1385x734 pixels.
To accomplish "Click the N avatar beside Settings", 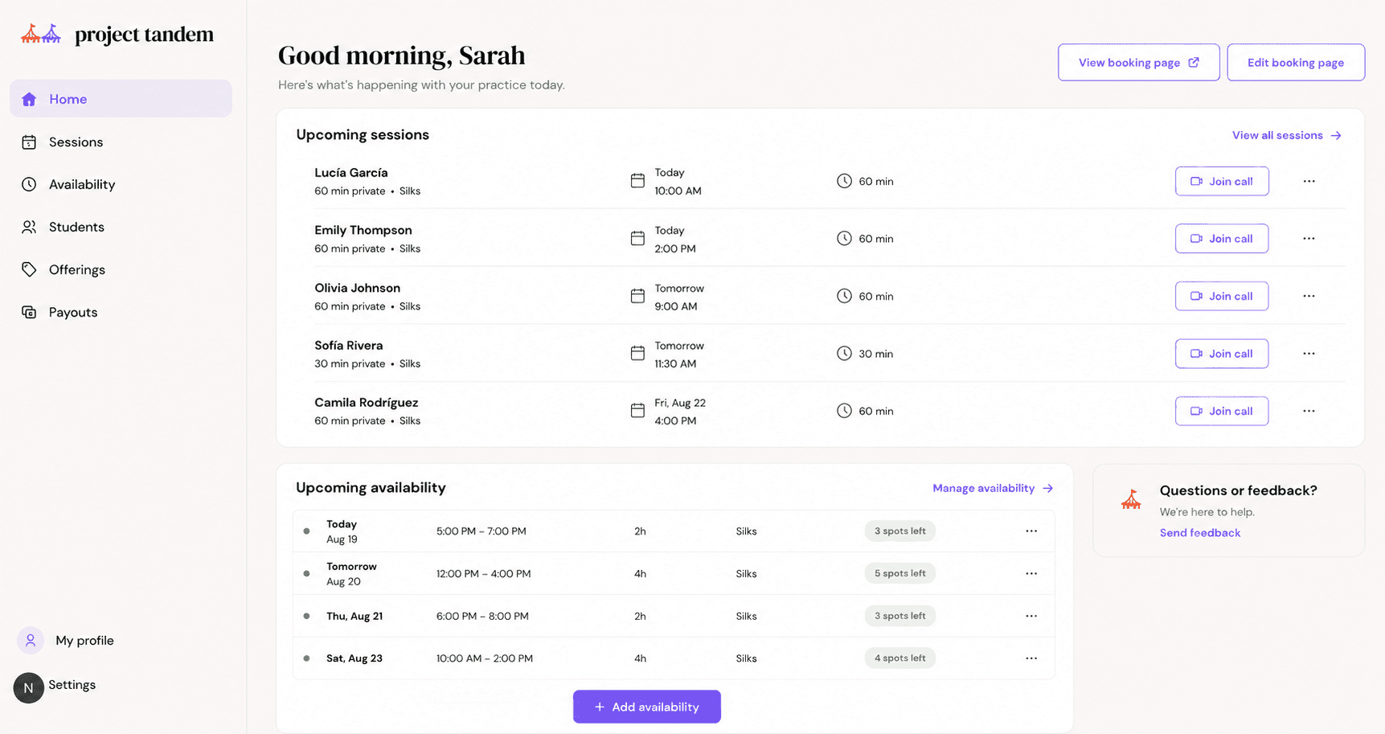I will pyautogui.click(x=29, y=688).
